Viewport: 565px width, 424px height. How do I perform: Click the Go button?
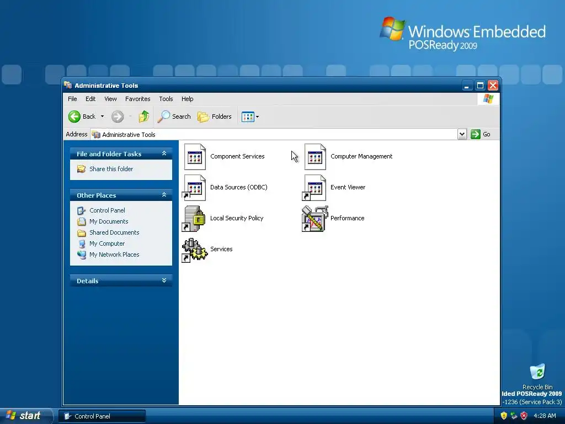pyautogui.click(x=481, y=134)
